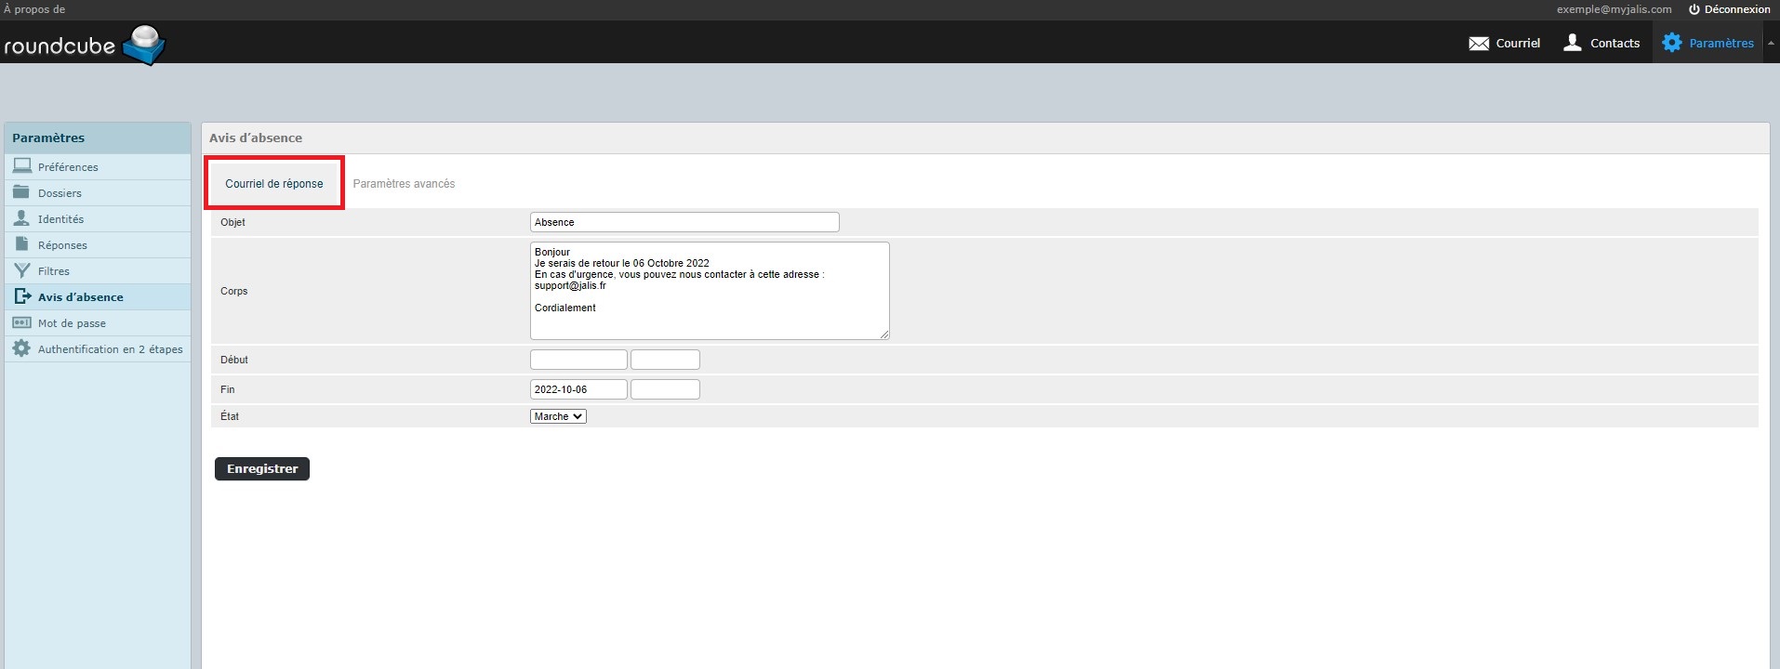This screenshot has width=1780, height=669.
Task: Click the Identités person icon
Action: [22, 218]
